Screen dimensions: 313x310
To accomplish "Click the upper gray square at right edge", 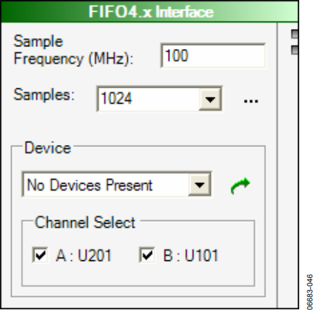I will click(295, 34).
